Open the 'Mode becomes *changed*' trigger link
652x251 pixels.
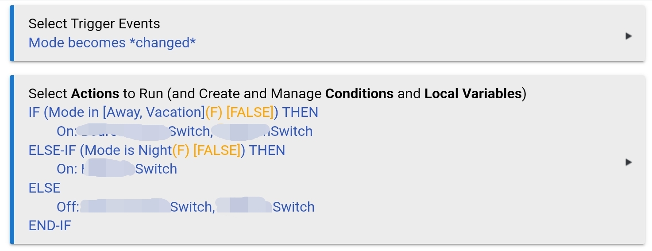click(112, 43)
